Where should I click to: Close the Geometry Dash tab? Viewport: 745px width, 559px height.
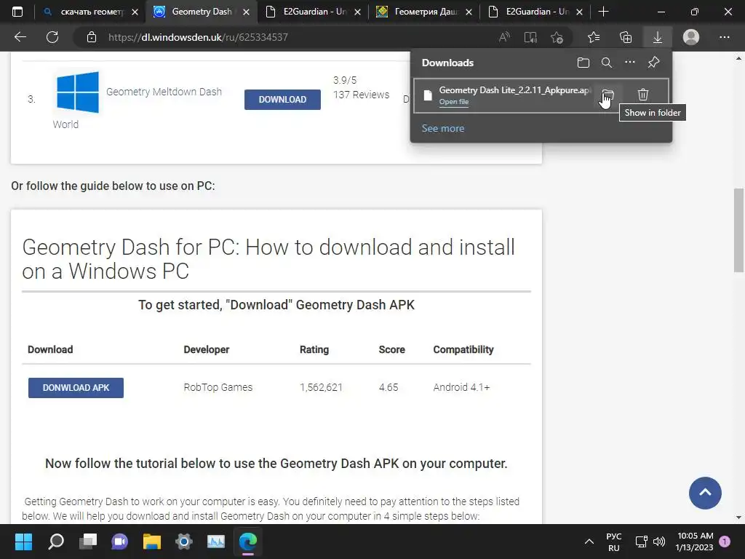click(246, 12)
